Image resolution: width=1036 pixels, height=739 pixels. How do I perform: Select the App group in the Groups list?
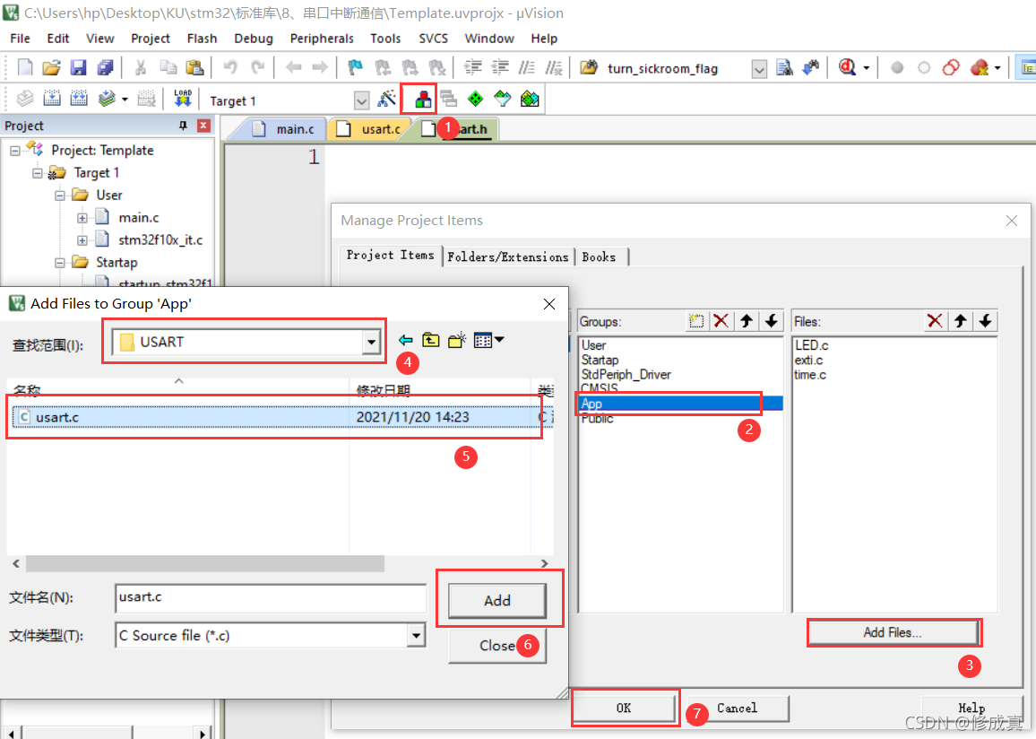coord(680,404)
